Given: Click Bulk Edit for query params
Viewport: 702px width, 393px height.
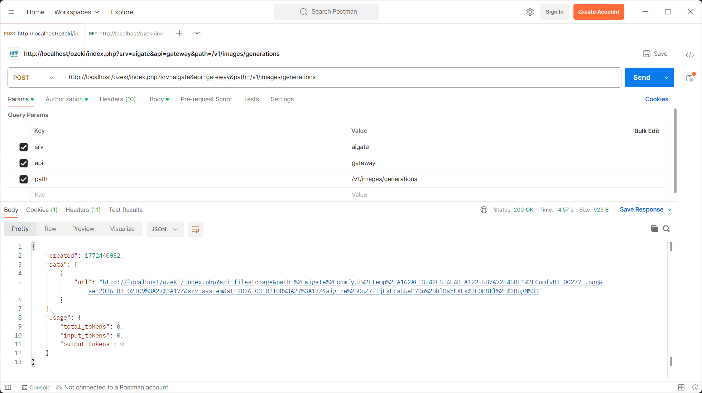Looking at the screenshot, I should pyautogui.click(x=646, y=131).
